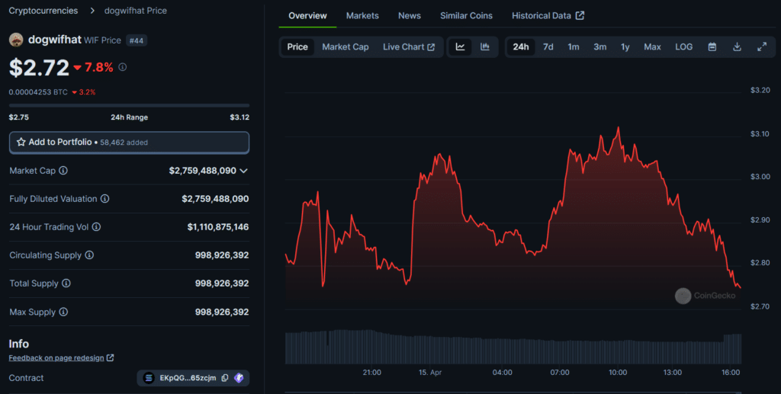
Task: Open the Live Chart external view
Action: pyautogui.click(x=408, y=47)
